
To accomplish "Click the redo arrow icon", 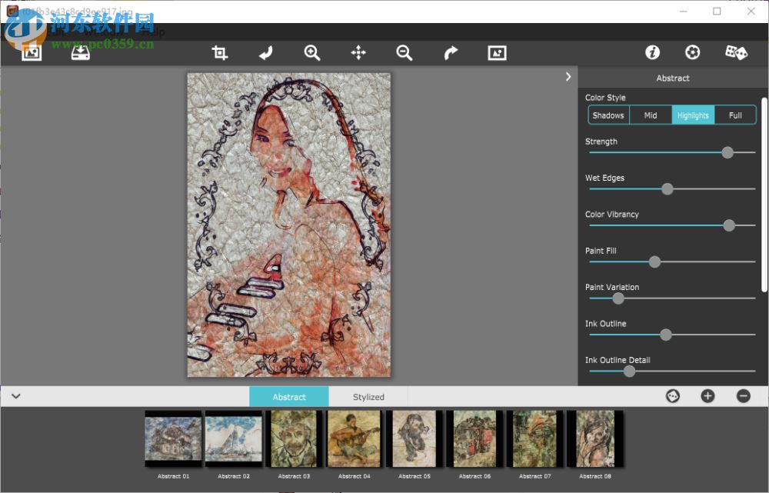I will (x=451, y=52).
